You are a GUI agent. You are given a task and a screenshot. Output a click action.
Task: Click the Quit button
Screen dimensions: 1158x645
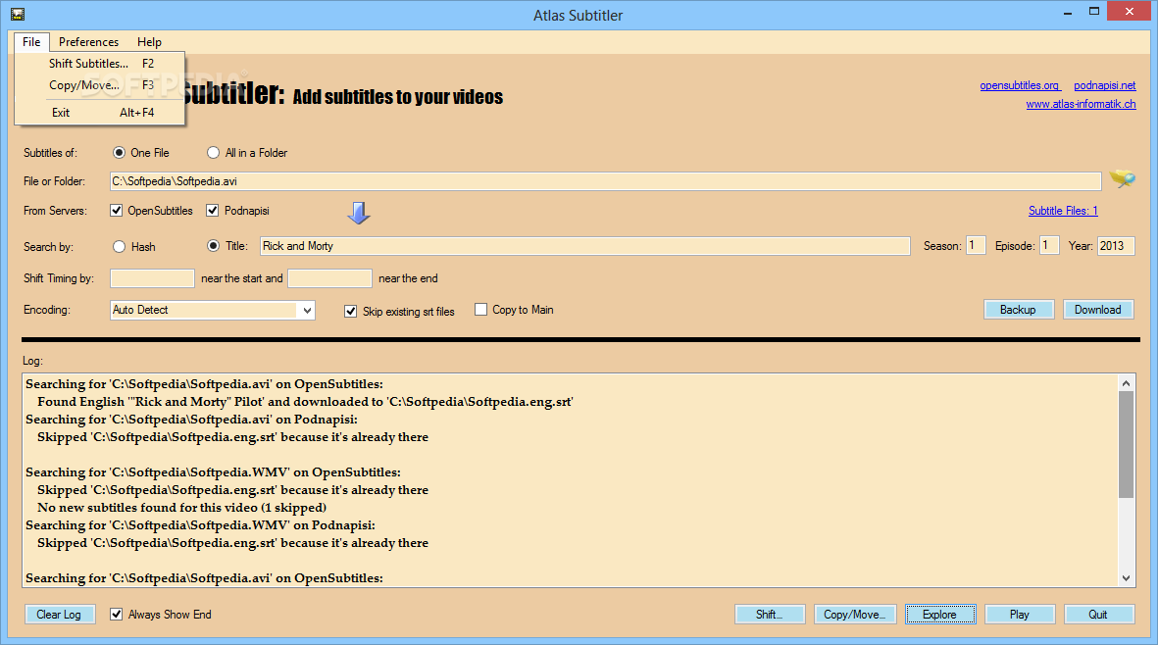click(x=1099, y=614)
